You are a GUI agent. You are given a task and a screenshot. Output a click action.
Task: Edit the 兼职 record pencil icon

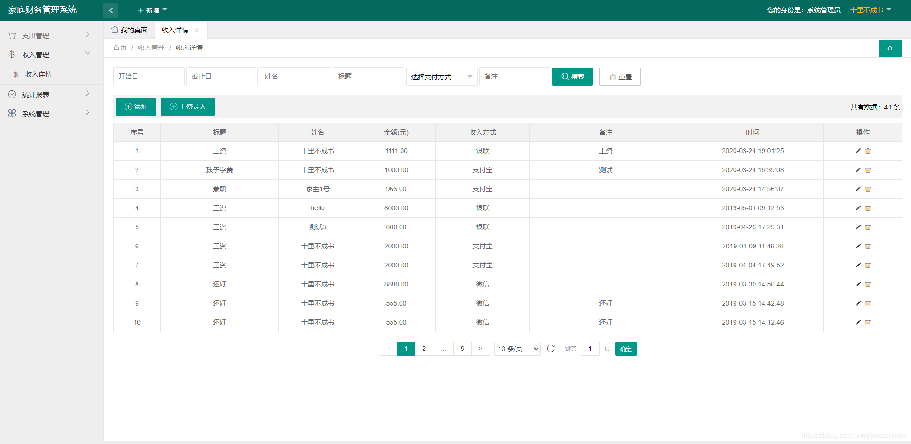858,189
